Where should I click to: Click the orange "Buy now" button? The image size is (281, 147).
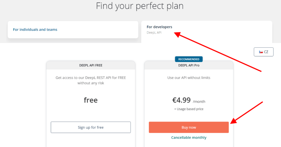(189, 127)
